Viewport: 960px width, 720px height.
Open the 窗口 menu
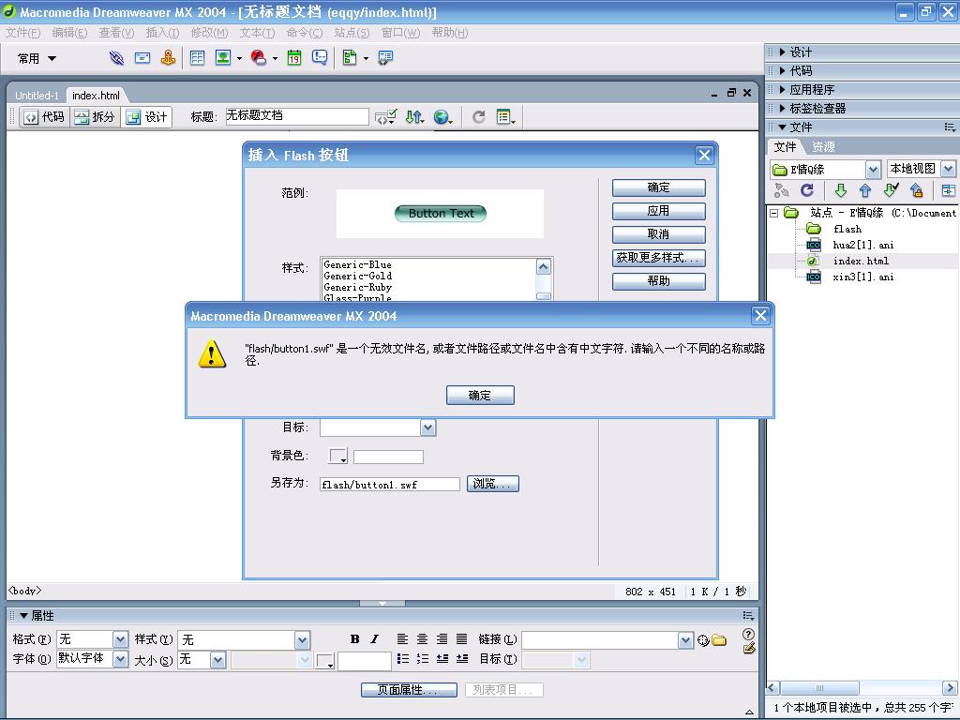click(400, 33)
